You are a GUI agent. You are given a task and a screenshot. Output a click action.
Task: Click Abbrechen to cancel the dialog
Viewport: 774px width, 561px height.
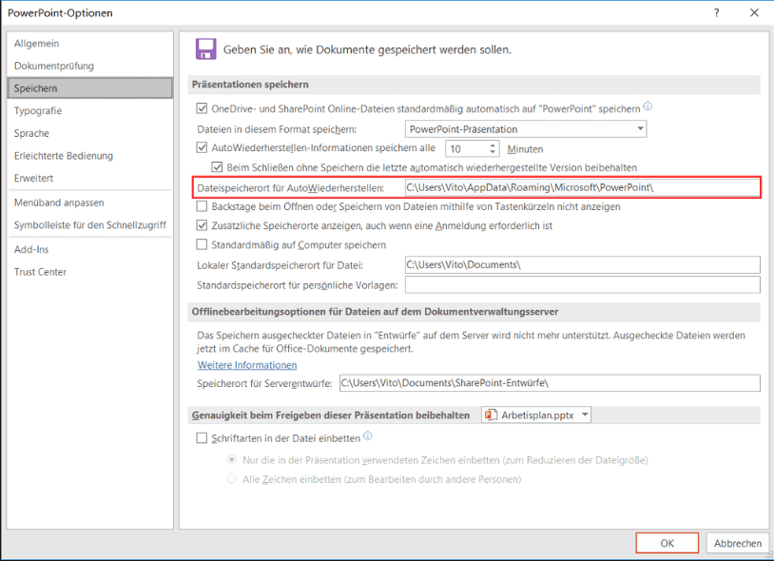[x=738, y=543]
